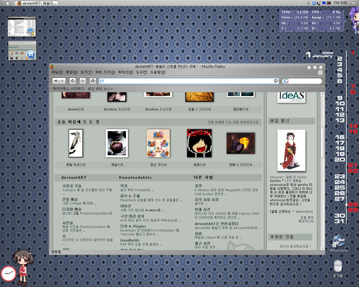This screenshot has height=287, width=359.
Task: Click the Go arrow in the address bar
Action: pyautogui.click(x=276, y=81)
